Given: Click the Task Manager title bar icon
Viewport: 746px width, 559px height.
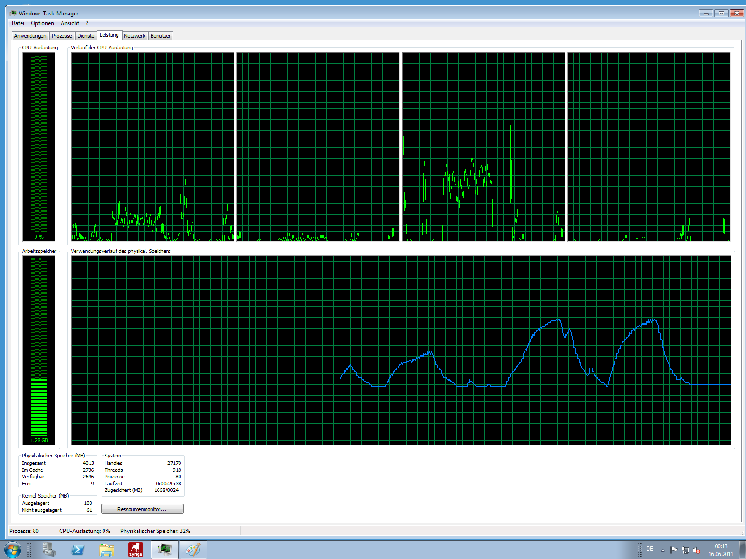Looking at the screenshot, I should click(x=13, y=13).
